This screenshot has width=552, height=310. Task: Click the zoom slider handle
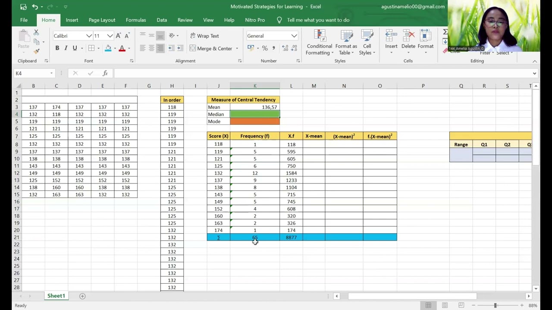coord(495,305)
